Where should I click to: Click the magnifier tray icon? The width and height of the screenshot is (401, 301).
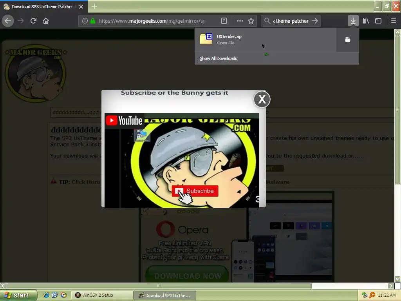[372, 295]
